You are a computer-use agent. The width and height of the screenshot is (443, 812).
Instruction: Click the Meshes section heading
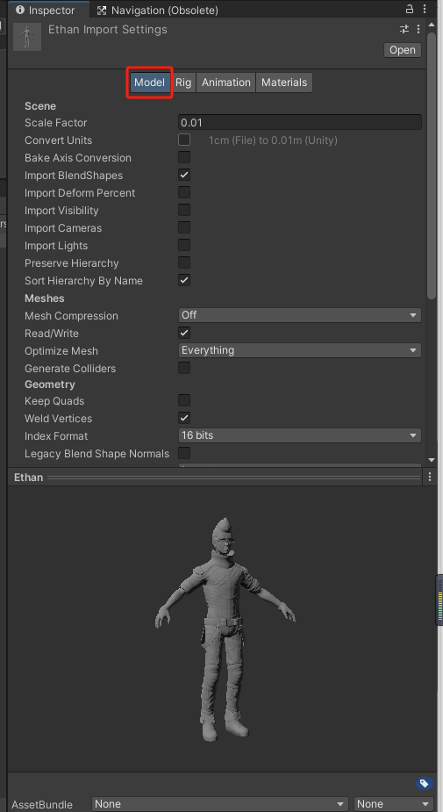tap(45, 298)
